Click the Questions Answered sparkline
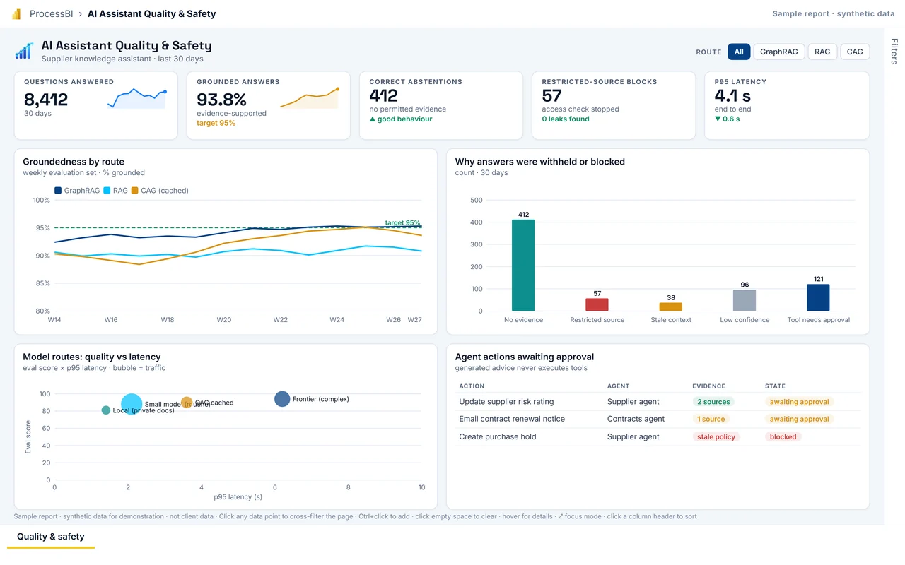This screenshot has height=565, width=905. 136,98
